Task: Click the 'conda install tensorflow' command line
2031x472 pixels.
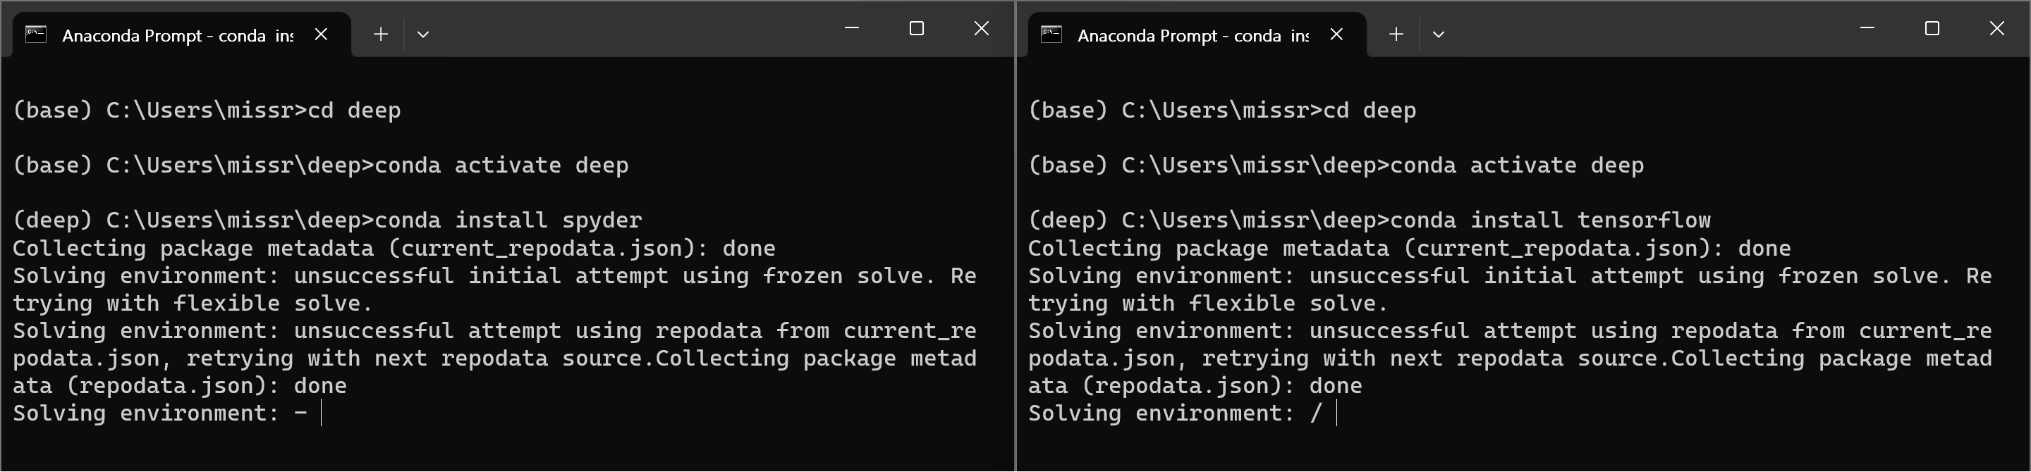Action: click(x=1370, y=220)
